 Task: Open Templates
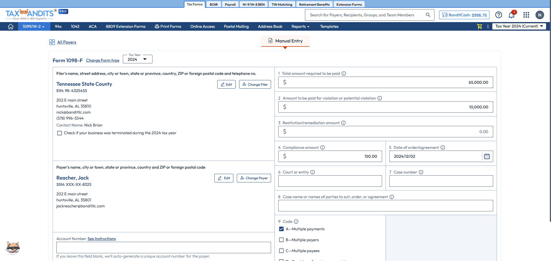329,26
